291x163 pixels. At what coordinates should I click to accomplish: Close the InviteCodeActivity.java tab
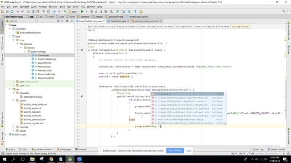click(x=104, y=21)
